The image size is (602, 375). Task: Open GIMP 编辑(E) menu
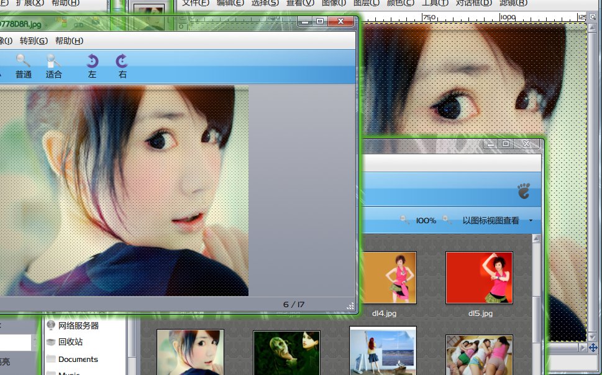[x=230, y=2]
